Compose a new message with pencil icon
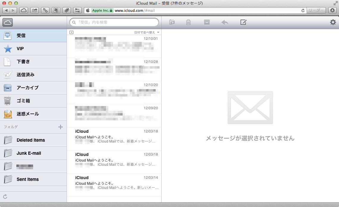 (x=243, y=22)
